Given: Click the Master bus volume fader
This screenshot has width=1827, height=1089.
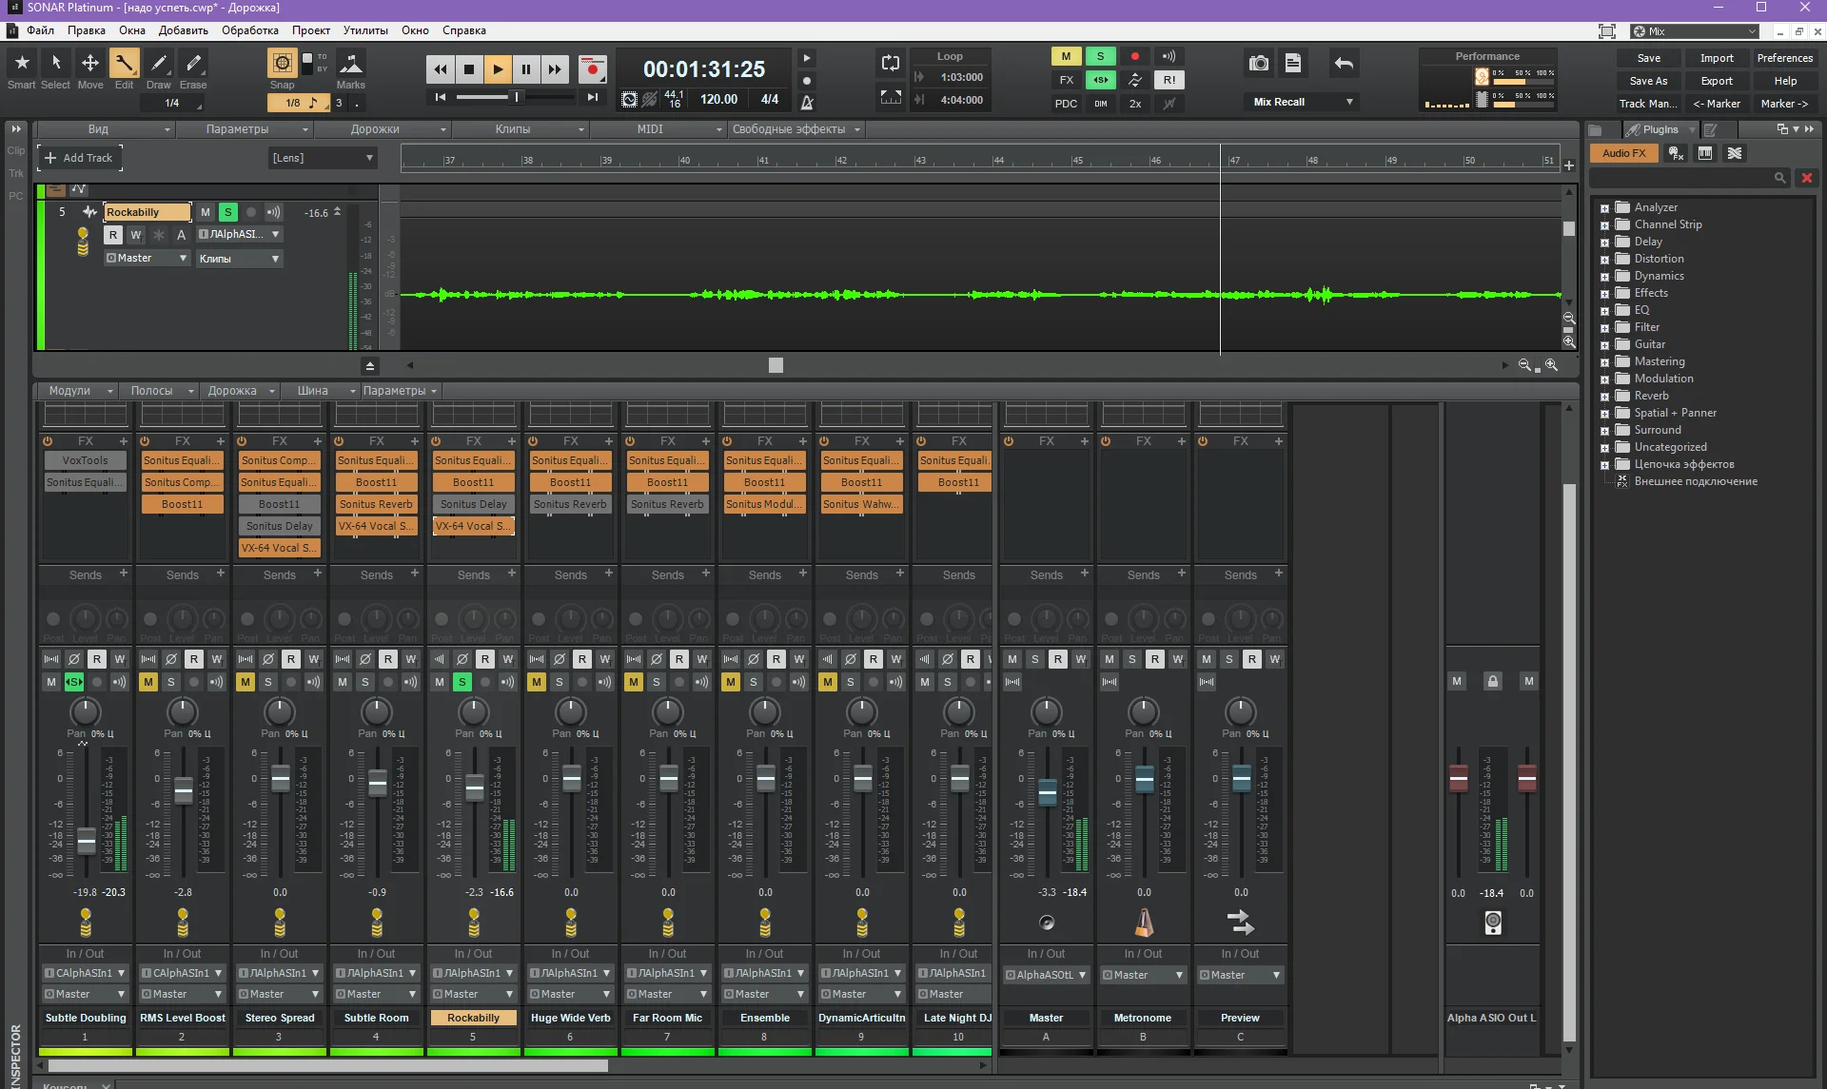Looking at the screenshot, I should coord(1047,790).
